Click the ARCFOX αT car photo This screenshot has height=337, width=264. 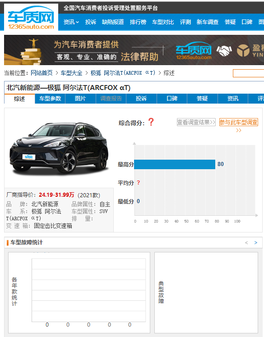click(x=59, y=148)
